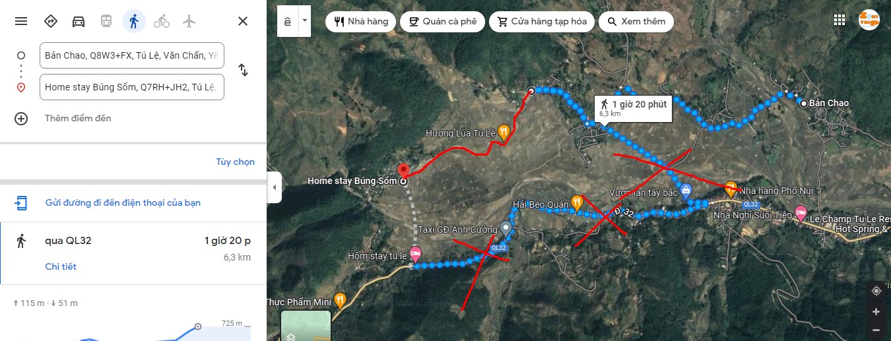Open the hamburger main menu
The height and width of the screenshot is (341, 891).
point(21,21)
